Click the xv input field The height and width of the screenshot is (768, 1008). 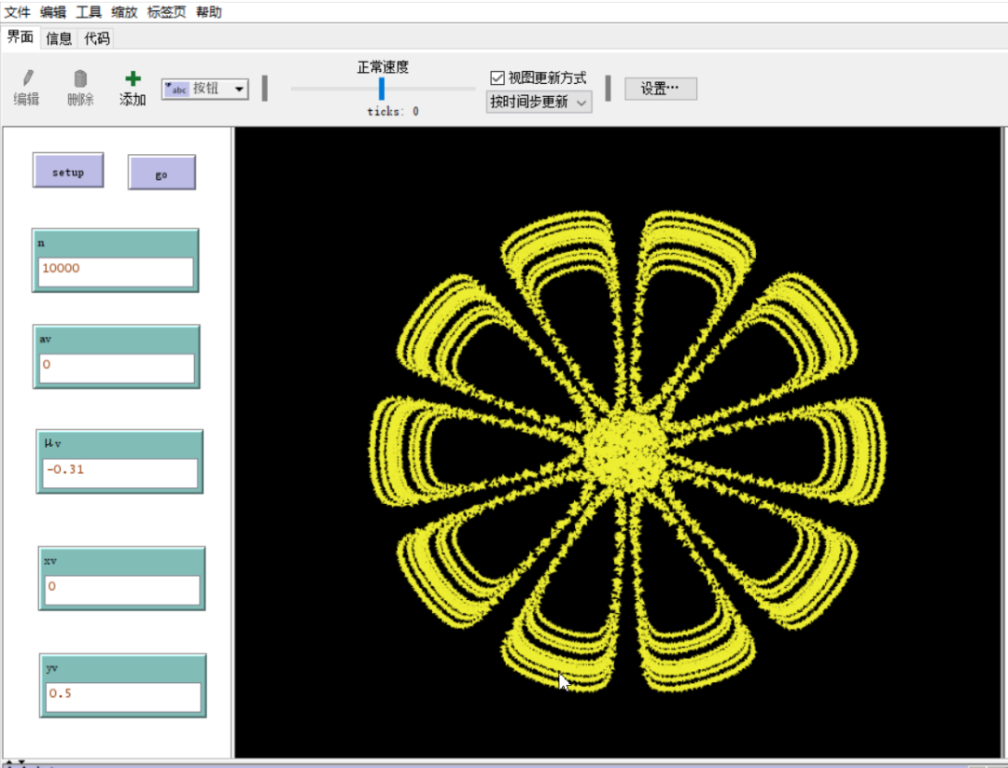pyautogui.click(x=122, y=589)
